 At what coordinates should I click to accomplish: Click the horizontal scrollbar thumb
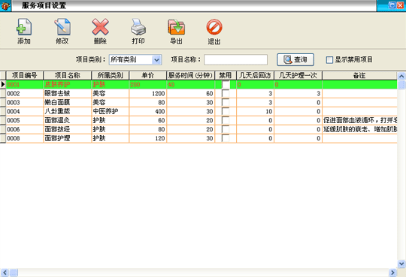[x=14, y=272]
